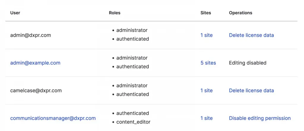This screenshot has height=131, width=304.
Task: Delete license data for admin@dxpr.com
Action: pos(251,35)
